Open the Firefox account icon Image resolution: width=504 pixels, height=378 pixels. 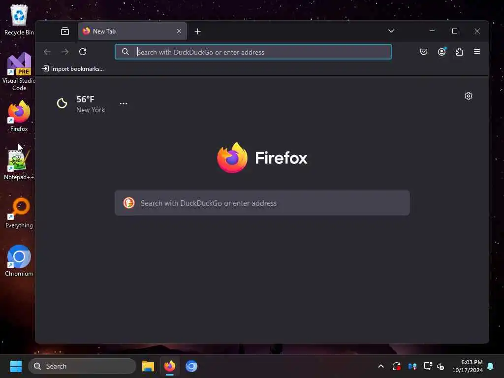click(441, 51)
